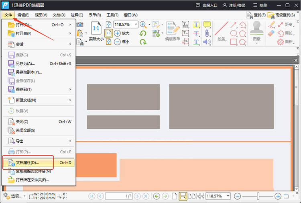Image resolution: width=301 pixels, height=203 pixels.
Task: Click 注册/登录 in title bar
Action: 234,5
